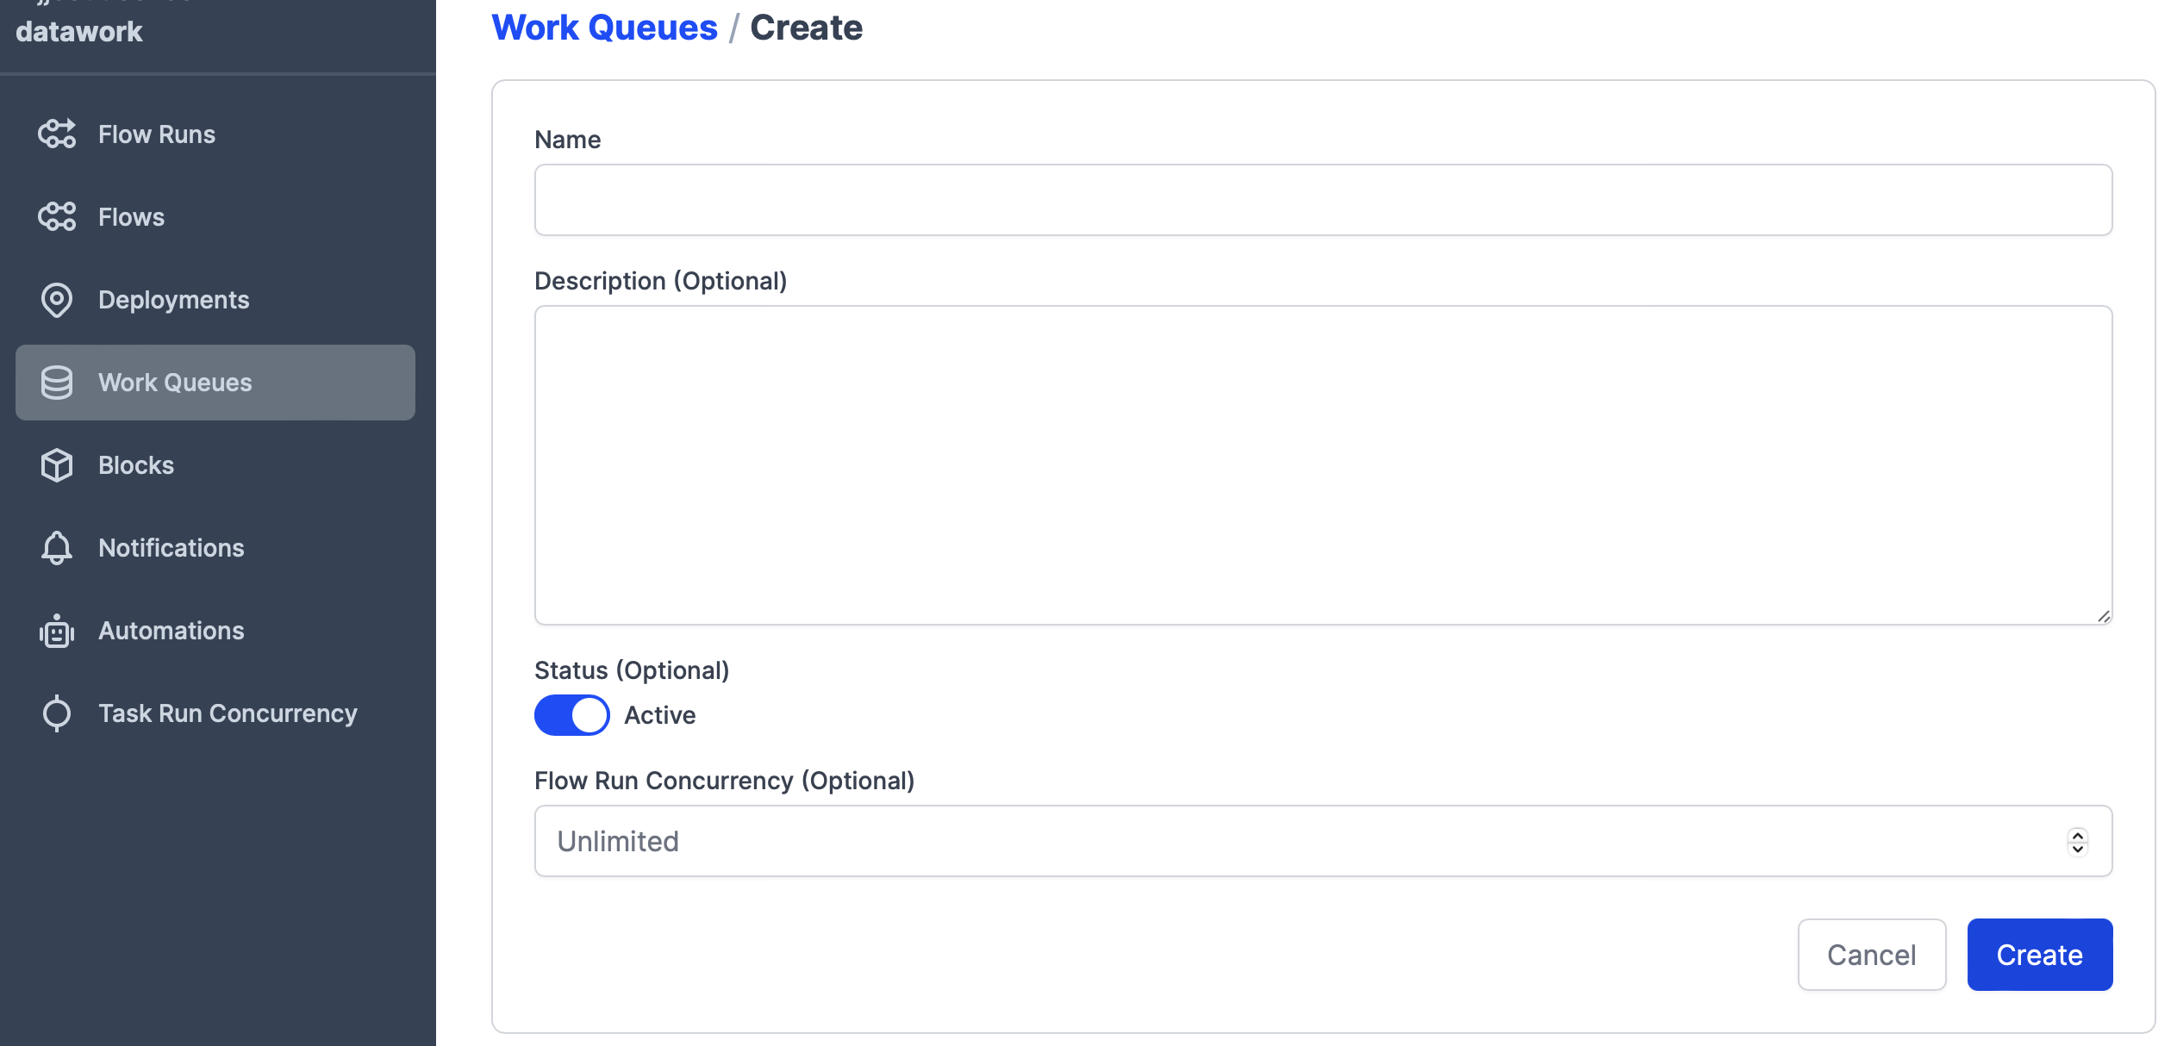This screenshot has height=1046, width=2177.
Task: Click the Active label beside toggle
Action: pyautogui.click(x=659, y=715)
